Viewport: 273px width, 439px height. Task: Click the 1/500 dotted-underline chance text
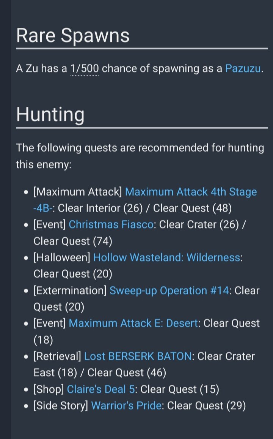point(85,69)
